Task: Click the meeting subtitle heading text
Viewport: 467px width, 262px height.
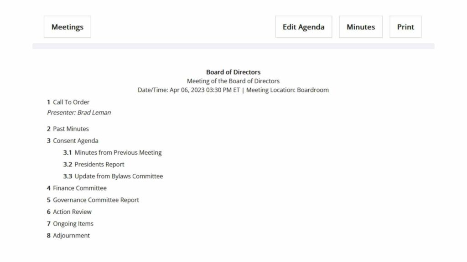Action: [233, 81]
